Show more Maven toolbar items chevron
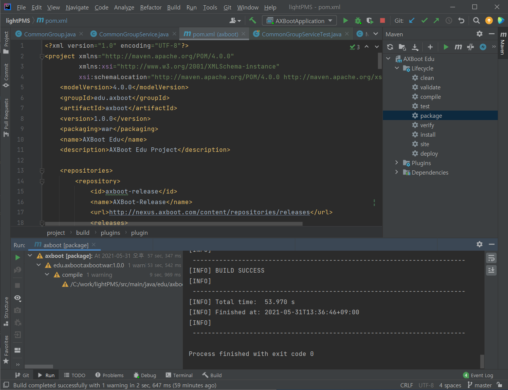Image resolution: width=508 pixels, height=390 pixels. [x=494, y=47]
